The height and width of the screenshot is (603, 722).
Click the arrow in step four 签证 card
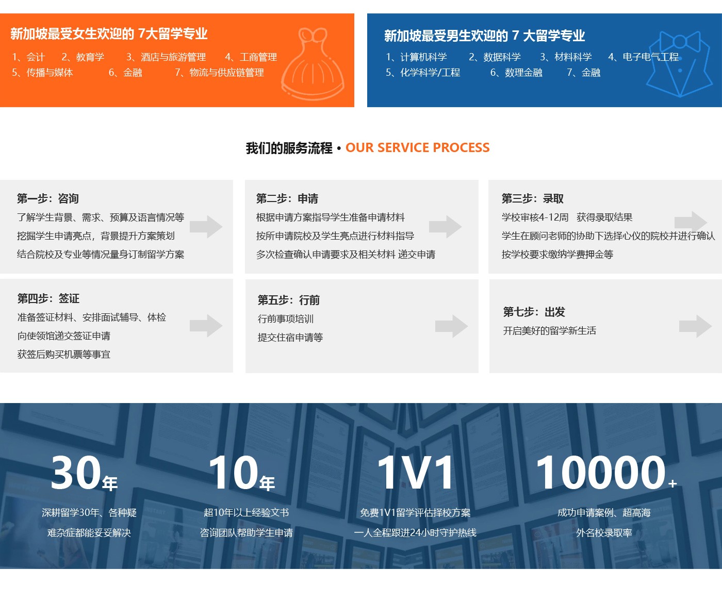[206, 326]
